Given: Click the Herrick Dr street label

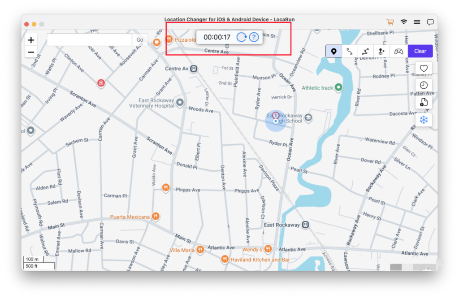Looking at the screenshot, I should tap(281, 97).
